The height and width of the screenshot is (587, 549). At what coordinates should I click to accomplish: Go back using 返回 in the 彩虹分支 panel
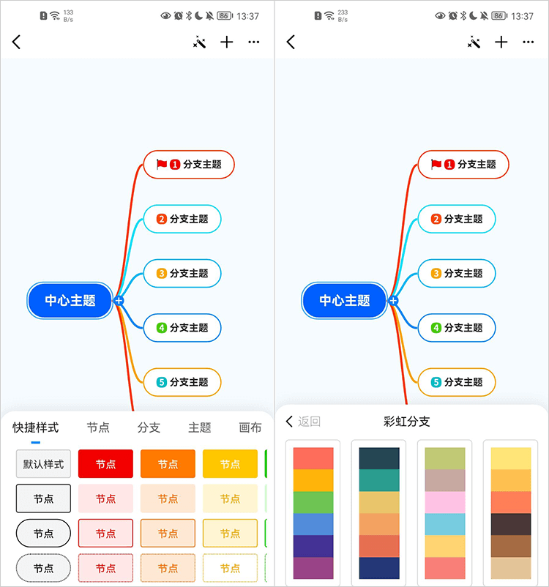tap(303, 422)
